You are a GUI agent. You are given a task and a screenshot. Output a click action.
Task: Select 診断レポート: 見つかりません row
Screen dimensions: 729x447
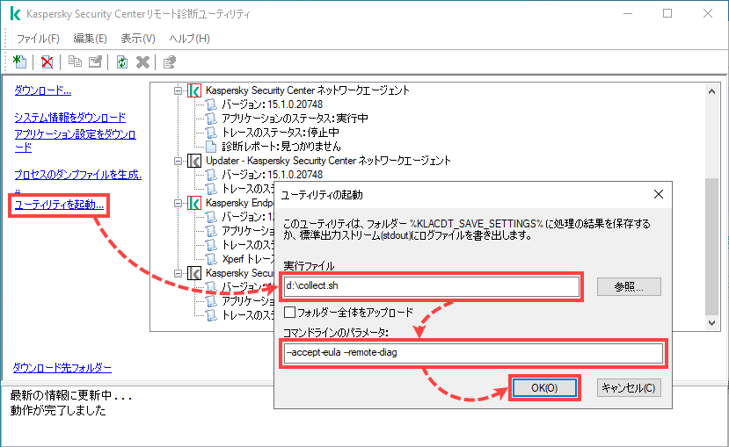pos(281,147)
